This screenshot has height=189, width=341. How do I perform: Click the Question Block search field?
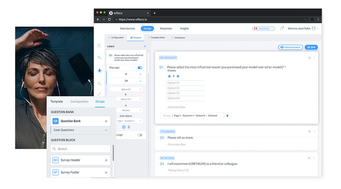coord(81,149)
